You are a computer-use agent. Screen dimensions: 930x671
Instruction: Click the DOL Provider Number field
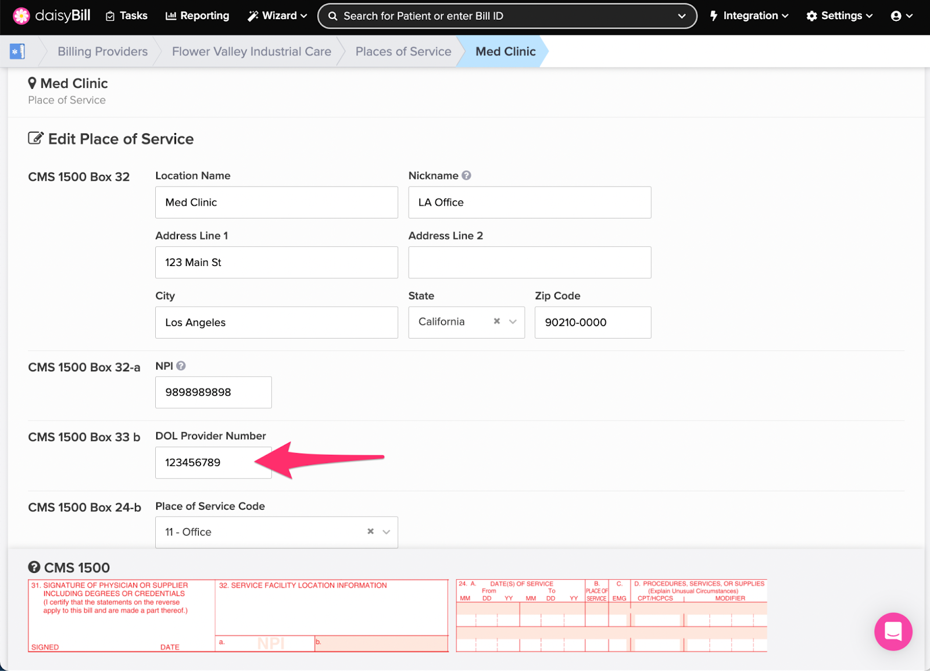coord(213,463)
